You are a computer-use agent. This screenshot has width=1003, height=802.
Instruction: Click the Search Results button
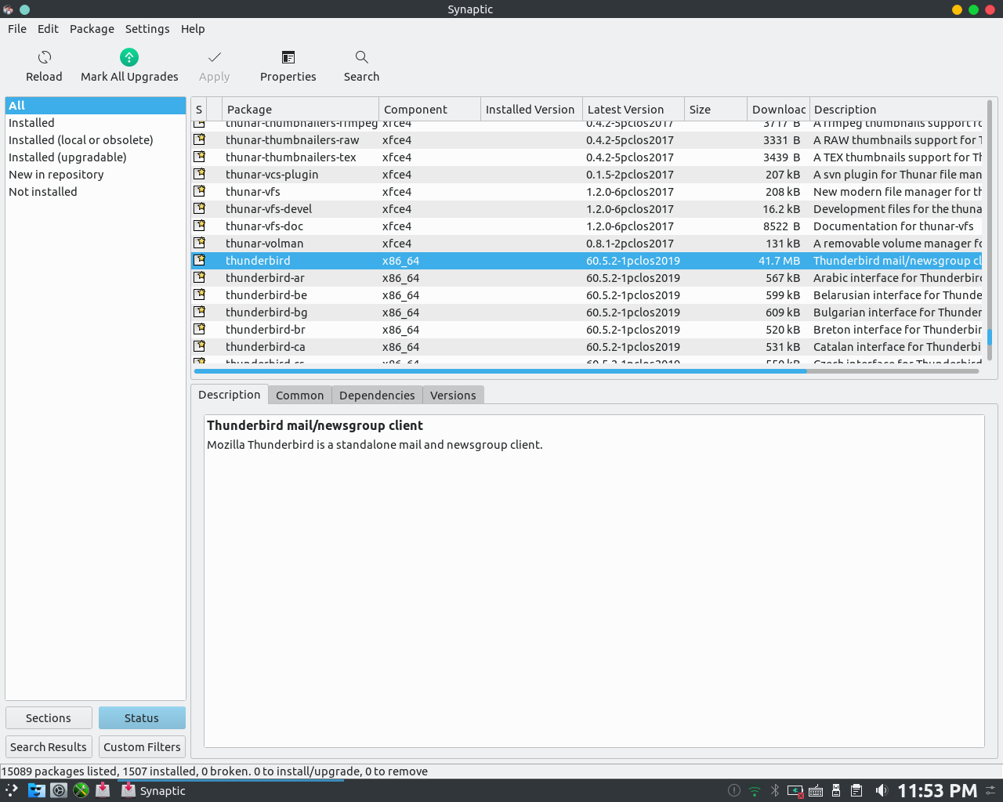[x=49, y=746]
